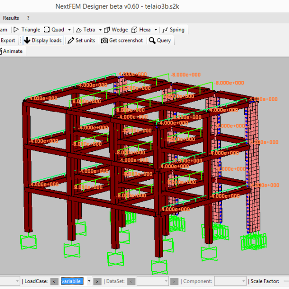Viewport: 289px width, 289px height.
Task: Pick the Wedge element tool
Action: pyautogui.click(x=116, y=29)
